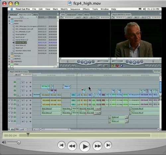Click the QuickTime playhead on the scrub bar

click(28, 134)
